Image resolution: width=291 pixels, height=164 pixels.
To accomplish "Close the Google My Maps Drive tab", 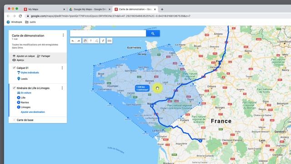I will point(110,9).
